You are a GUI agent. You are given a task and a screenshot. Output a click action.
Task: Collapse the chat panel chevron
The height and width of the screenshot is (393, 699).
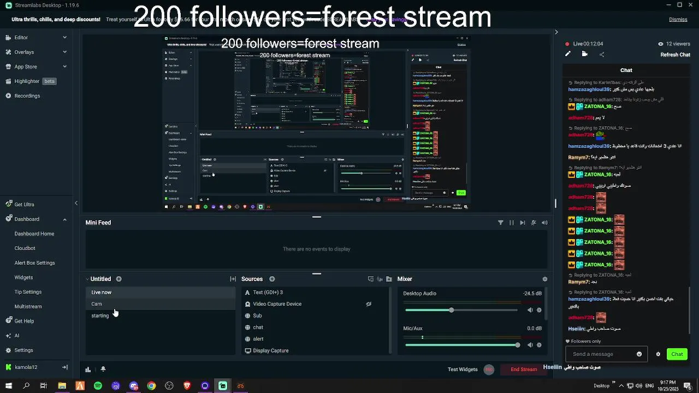click(x=556, y=32)
